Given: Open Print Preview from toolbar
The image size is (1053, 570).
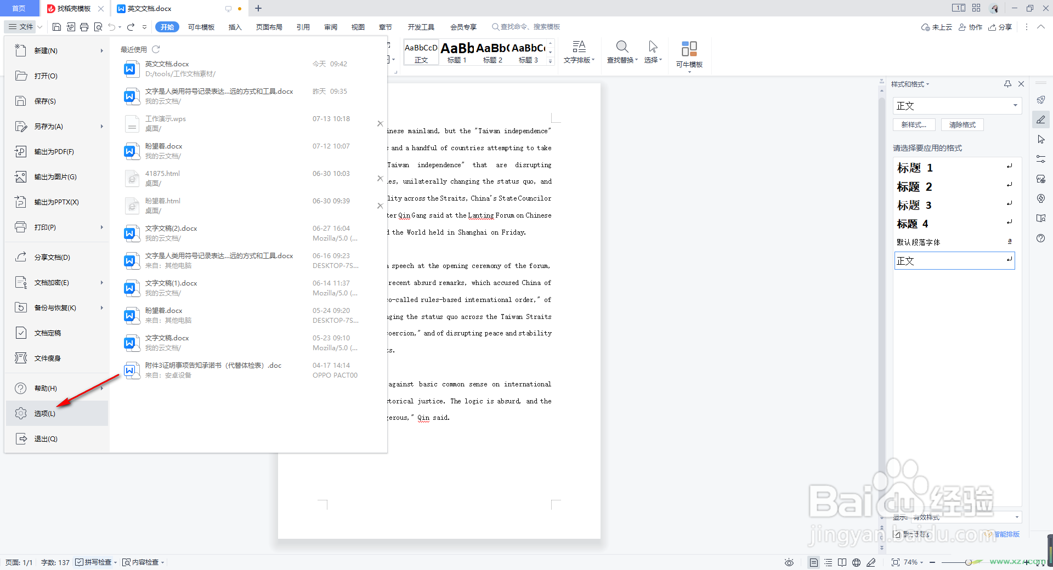Looking at the screenshot, I should point(98,27).
